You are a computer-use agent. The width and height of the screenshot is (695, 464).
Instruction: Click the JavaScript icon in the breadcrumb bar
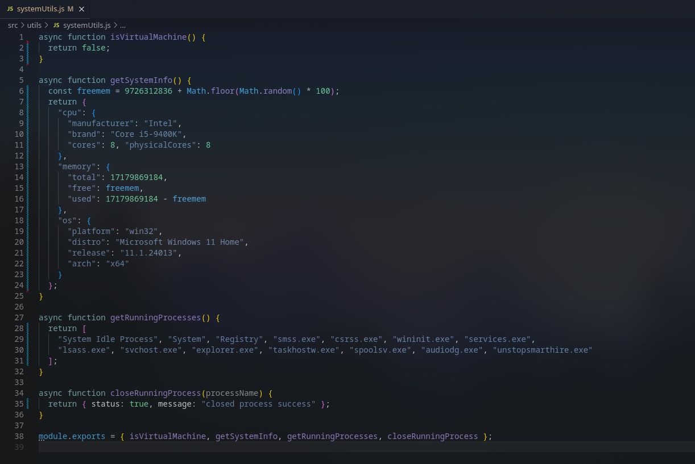[56, 25]
